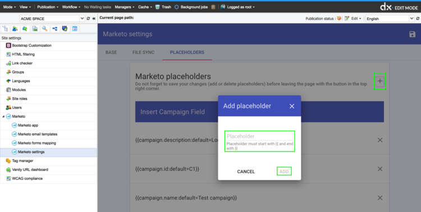Switch to the FILE SYNC tab
This screenshot has width=421, height=212.
pyautogui.click(x=143, y=52)
